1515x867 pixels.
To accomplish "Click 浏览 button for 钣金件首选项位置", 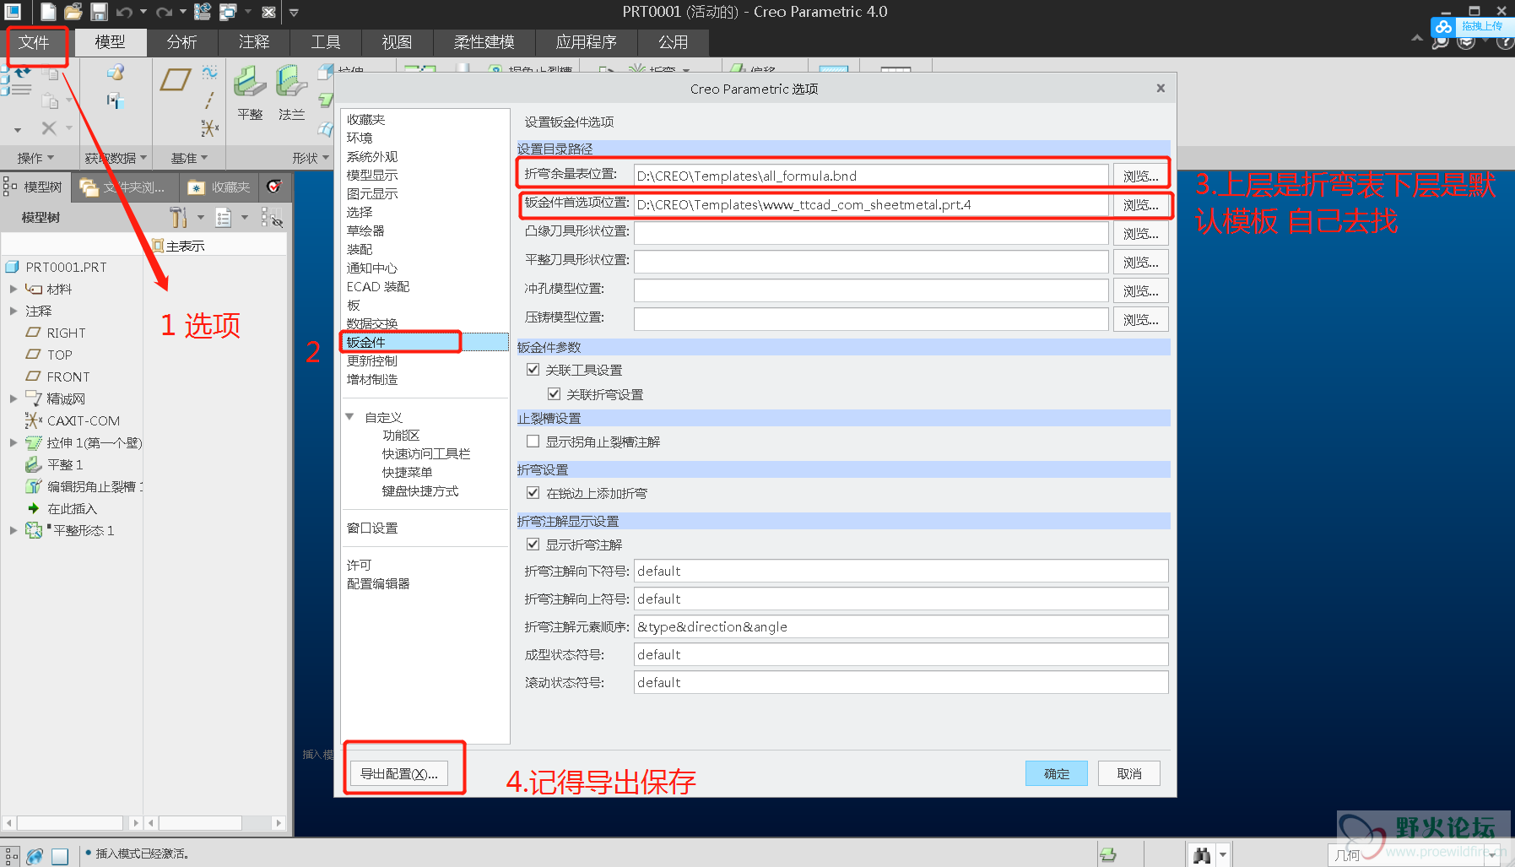I will tap(1140, 204).
